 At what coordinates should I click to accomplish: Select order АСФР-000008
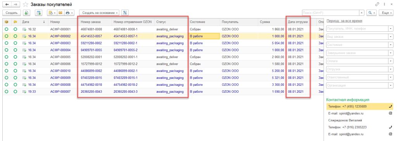tap(60, 85)
